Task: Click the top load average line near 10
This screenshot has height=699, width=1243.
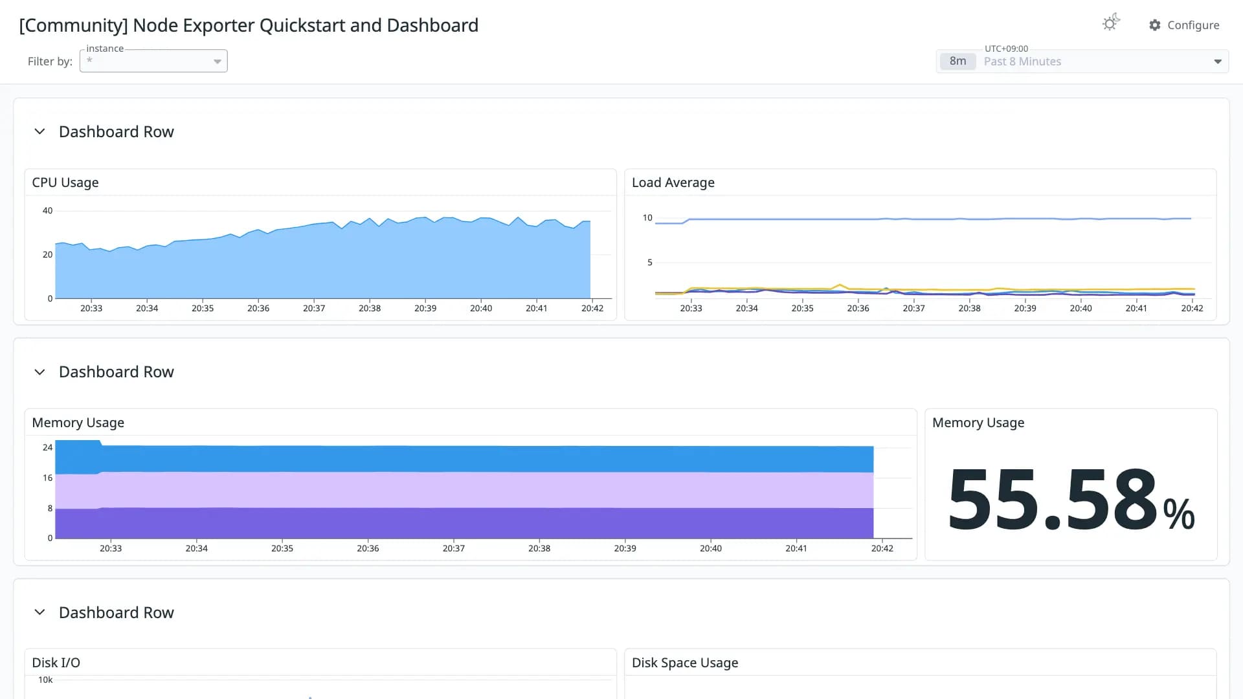Action: (x=923, y=219)
